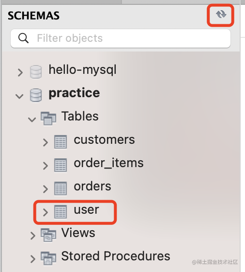Click the hello-mysql database icon
245x272 pixels.
tap(36, 72)
